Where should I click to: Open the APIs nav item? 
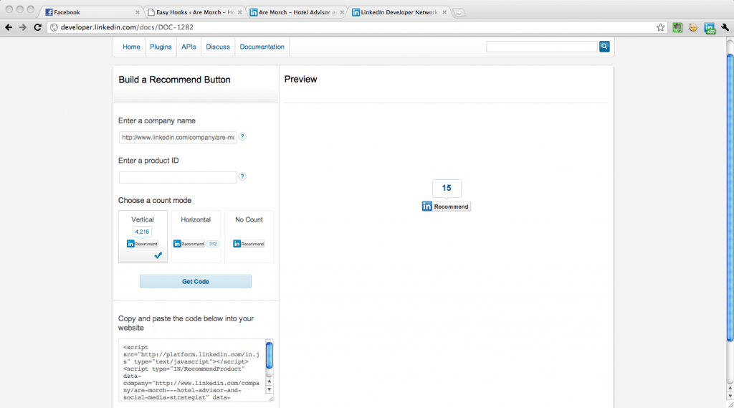tap(189, 47)
